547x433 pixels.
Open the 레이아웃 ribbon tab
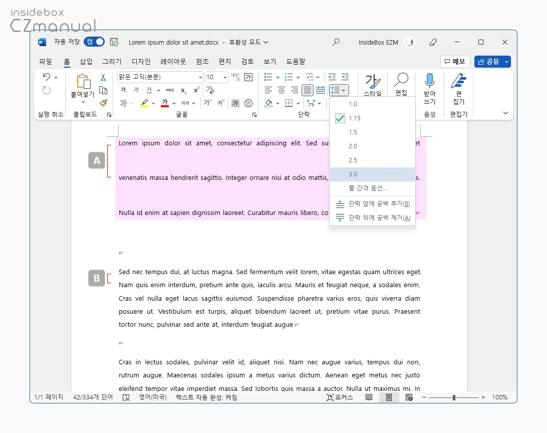point(173,62)
